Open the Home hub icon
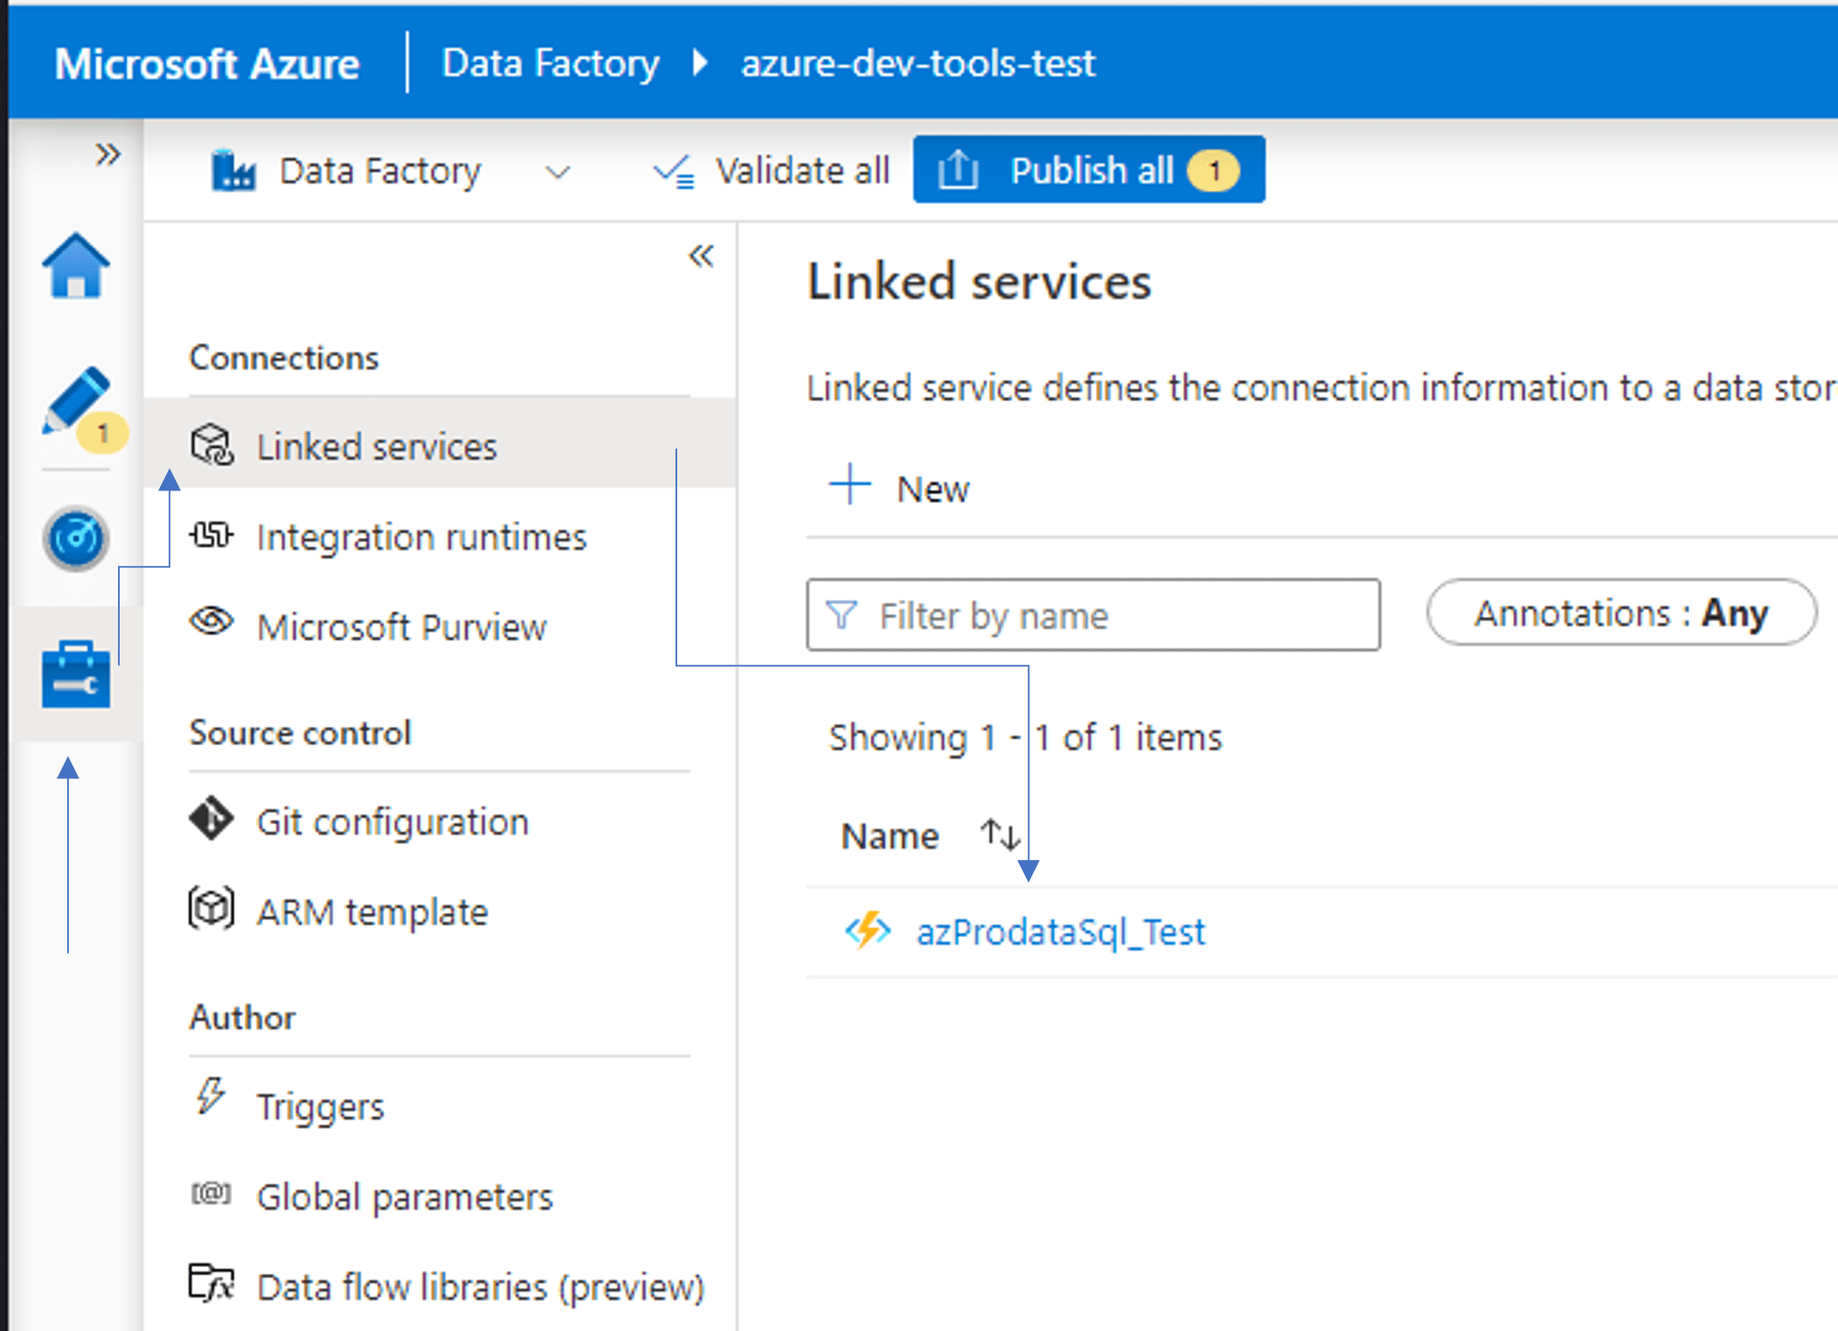1838x1331 pixels. tap(75, 265)
